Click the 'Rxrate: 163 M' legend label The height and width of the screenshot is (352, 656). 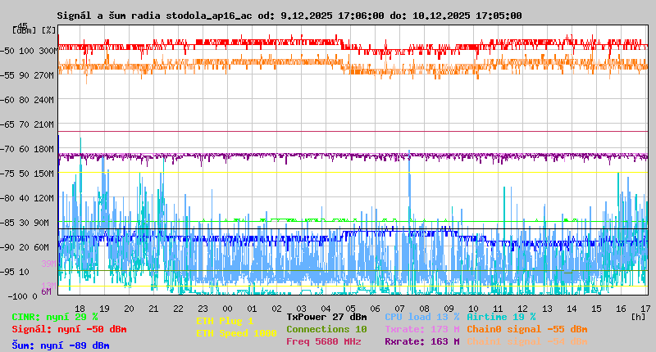click(421, 341)
